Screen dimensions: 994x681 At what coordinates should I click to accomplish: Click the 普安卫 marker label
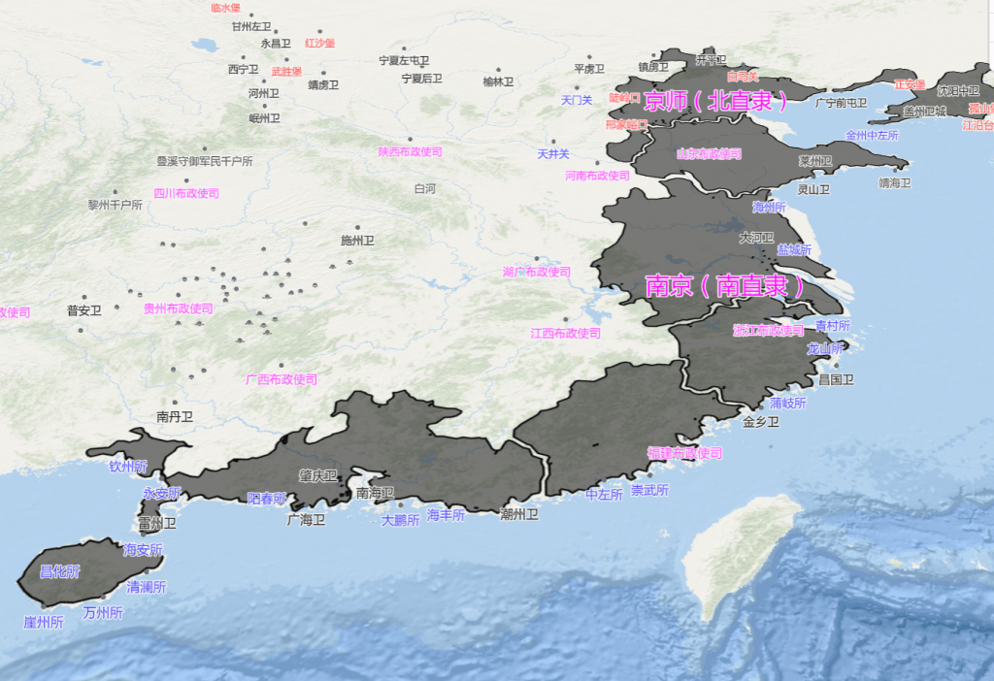click(84, 310)
